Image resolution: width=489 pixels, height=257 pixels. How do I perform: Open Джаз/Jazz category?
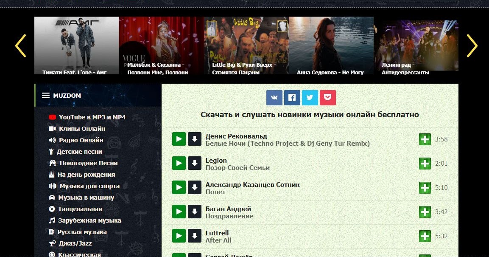70,243
